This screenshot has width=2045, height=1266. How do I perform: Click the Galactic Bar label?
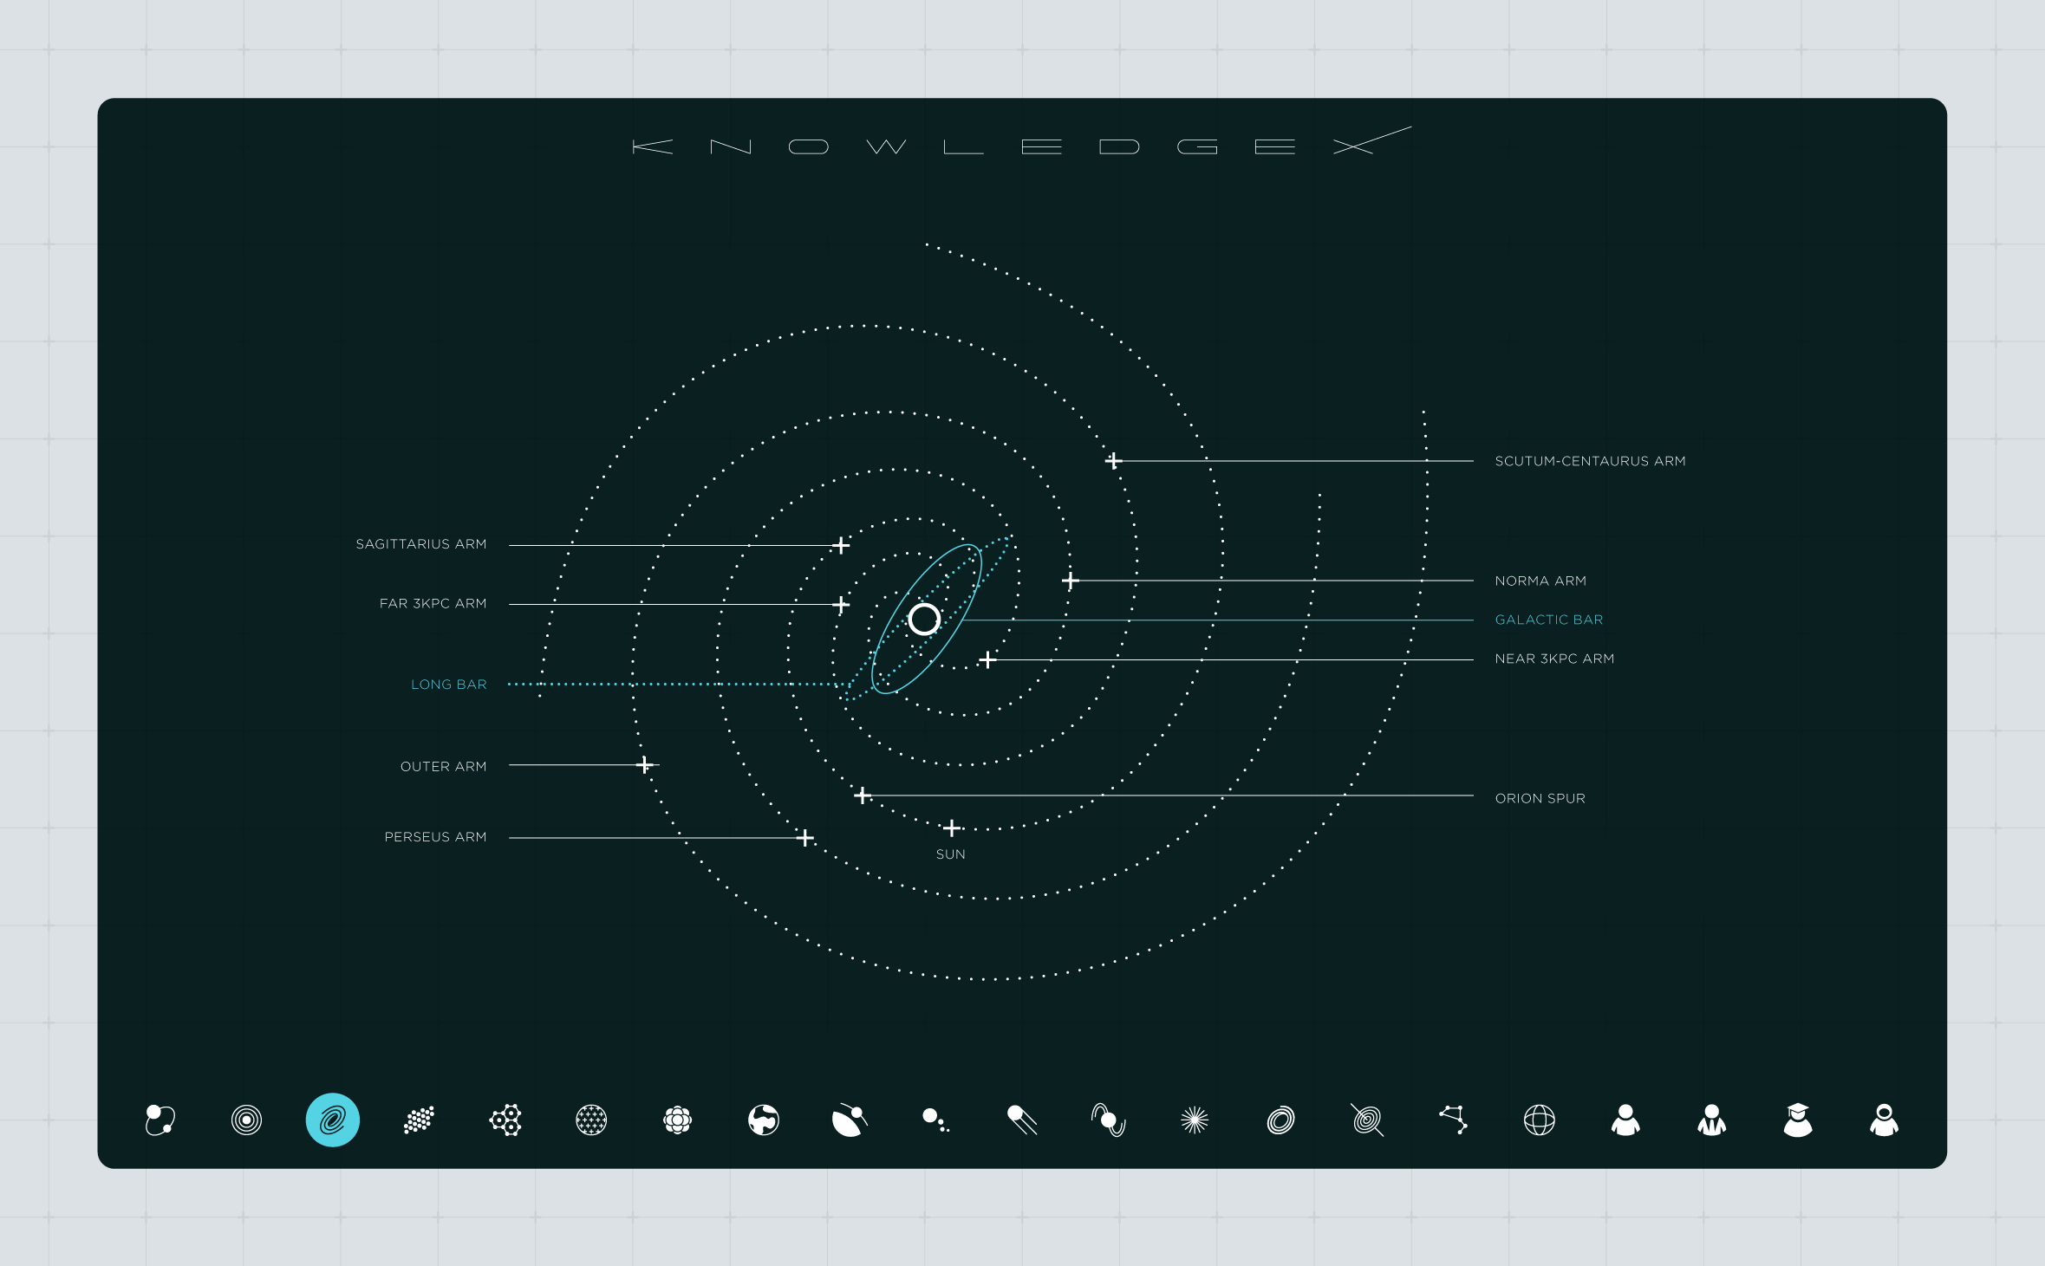point(1548,620)
